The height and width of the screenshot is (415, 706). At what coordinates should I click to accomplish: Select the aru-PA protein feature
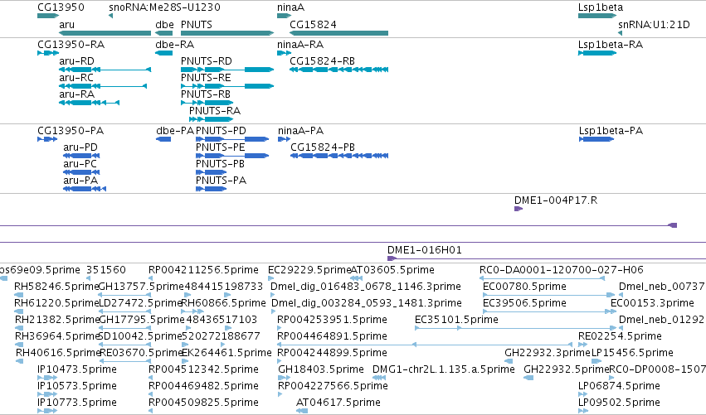coord(85,189)
